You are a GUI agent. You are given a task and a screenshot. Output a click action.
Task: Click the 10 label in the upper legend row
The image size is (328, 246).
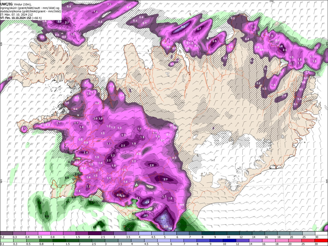click(229, 237)
